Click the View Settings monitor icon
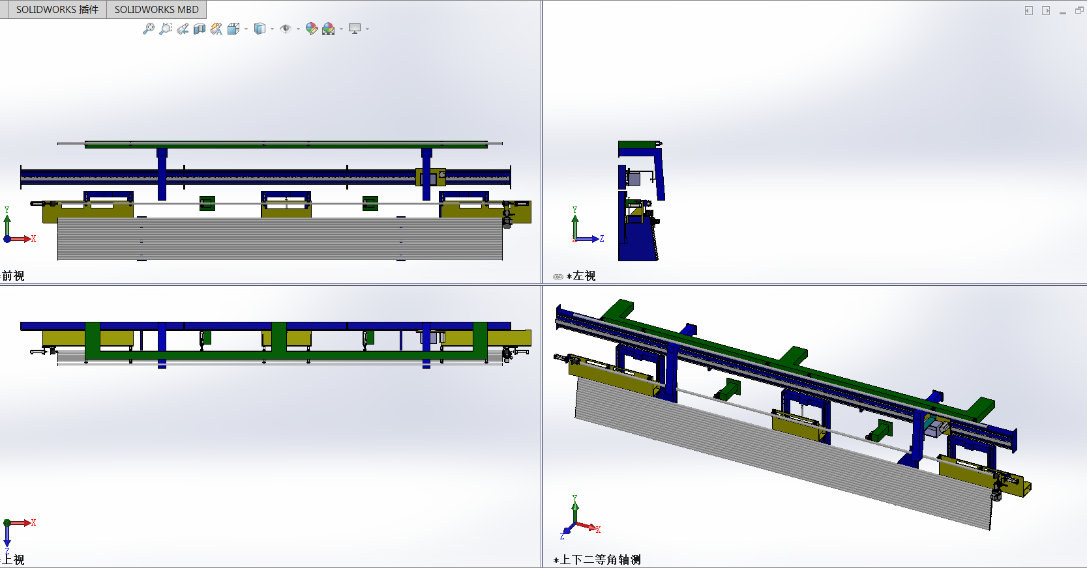The width and height of the screenshot is (1087, 568). coord(355,29)
